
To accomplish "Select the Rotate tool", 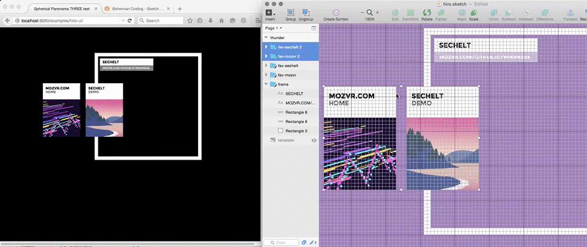I will tap(427, 13).
